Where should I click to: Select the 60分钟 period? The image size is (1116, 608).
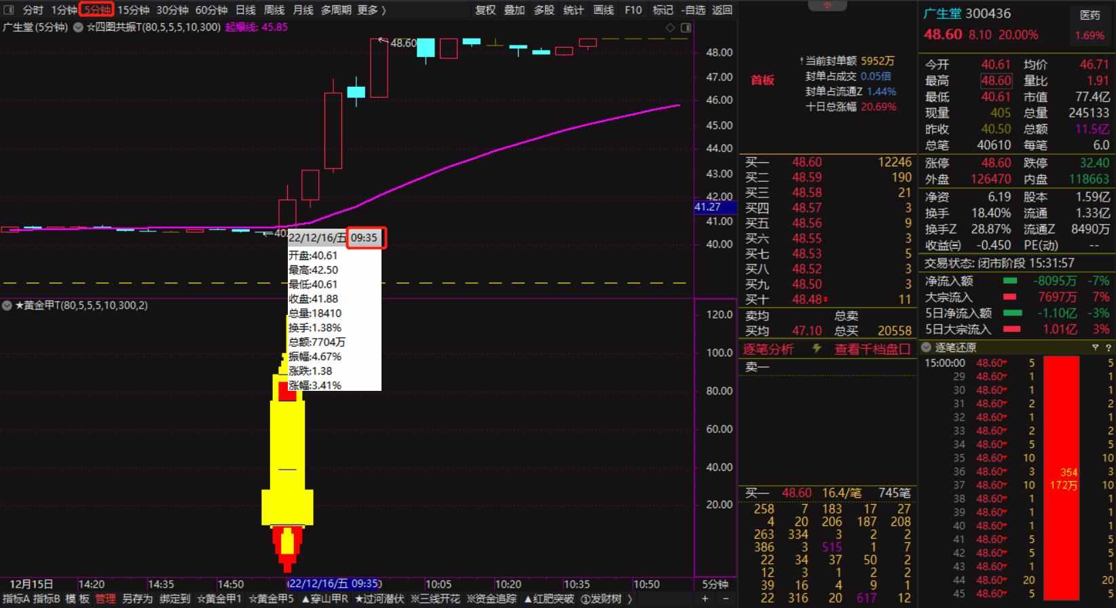211,9
